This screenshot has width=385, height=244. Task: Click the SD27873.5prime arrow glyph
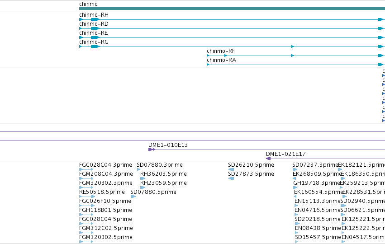pos(231,178)
